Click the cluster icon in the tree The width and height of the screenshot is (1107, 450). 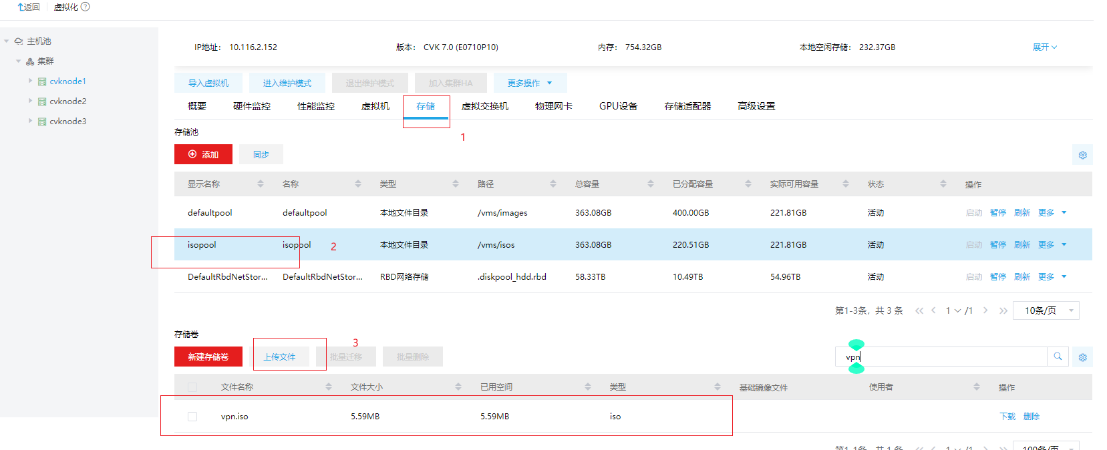pyautogui.click(x=30, y=61)
